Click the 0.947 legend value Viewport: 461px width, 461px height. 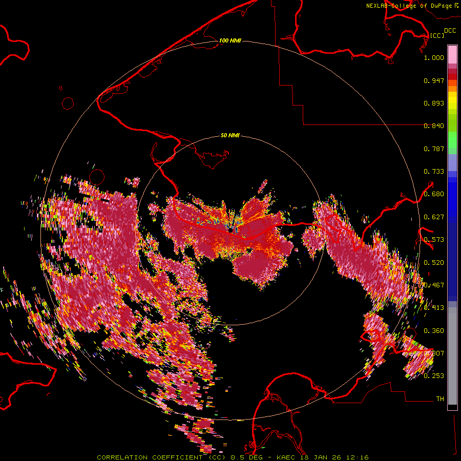tap(434, 80)
